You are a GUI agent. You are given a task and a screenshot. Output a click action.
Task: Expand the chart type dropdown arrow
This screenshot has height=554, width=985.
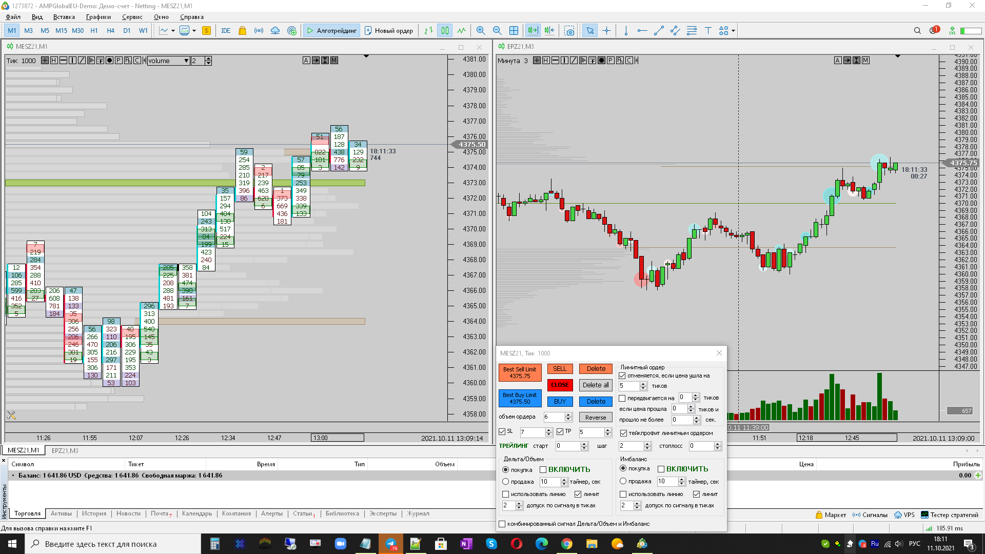click(x=173, y=31)
